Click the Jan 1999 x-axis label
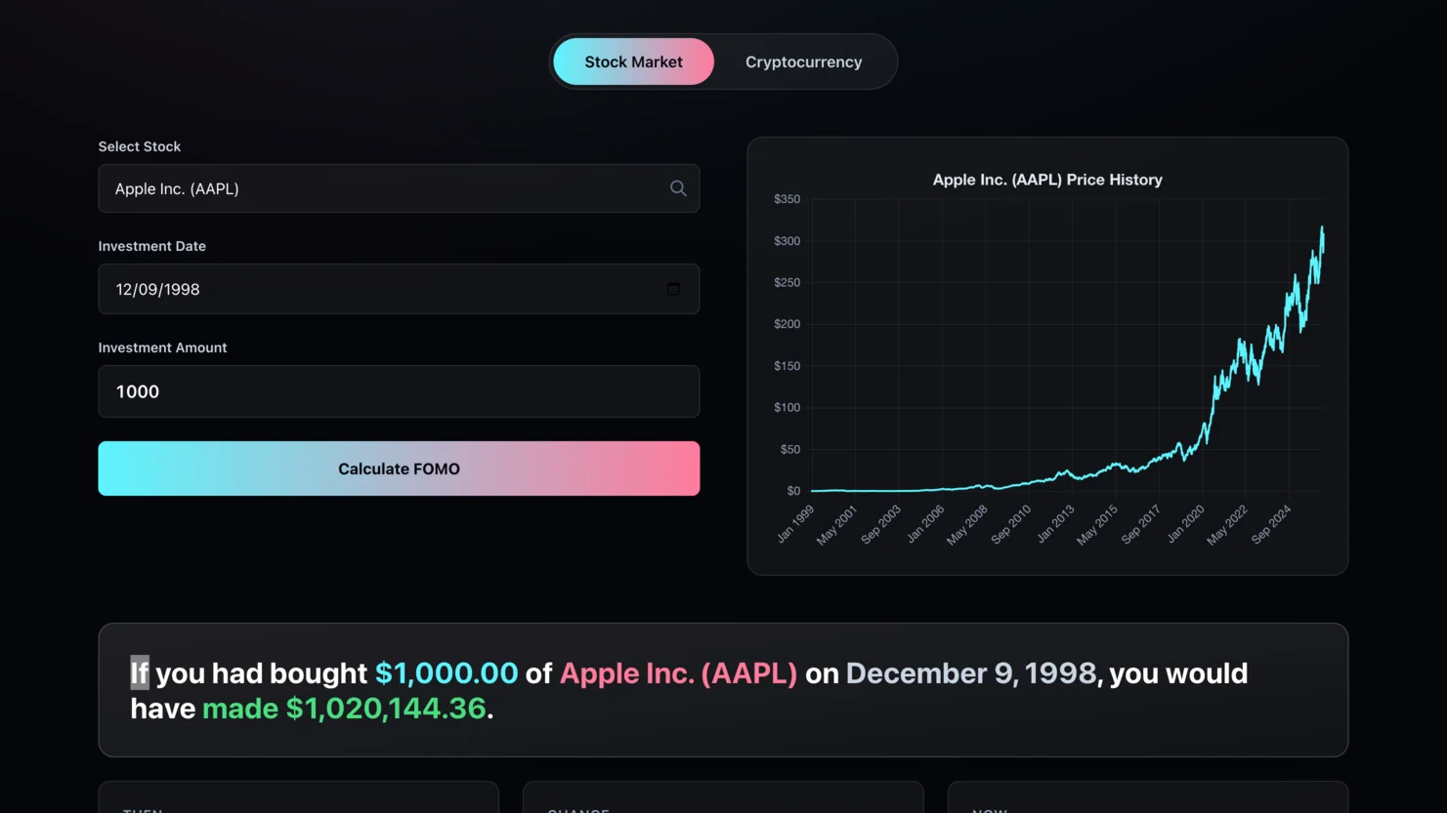This screenshot has width=1447, height=813. [x=795, y=524]
